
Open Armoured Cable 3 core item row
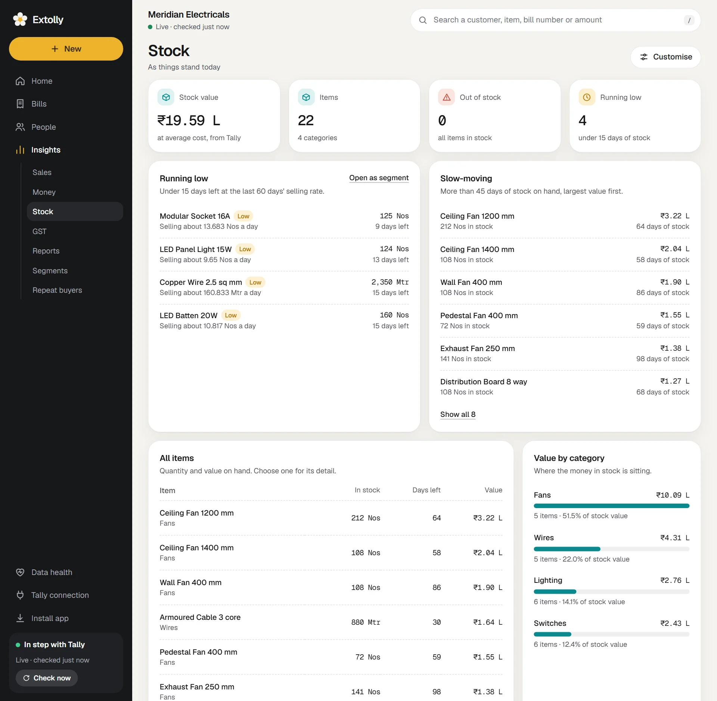(x=331, y=622)
